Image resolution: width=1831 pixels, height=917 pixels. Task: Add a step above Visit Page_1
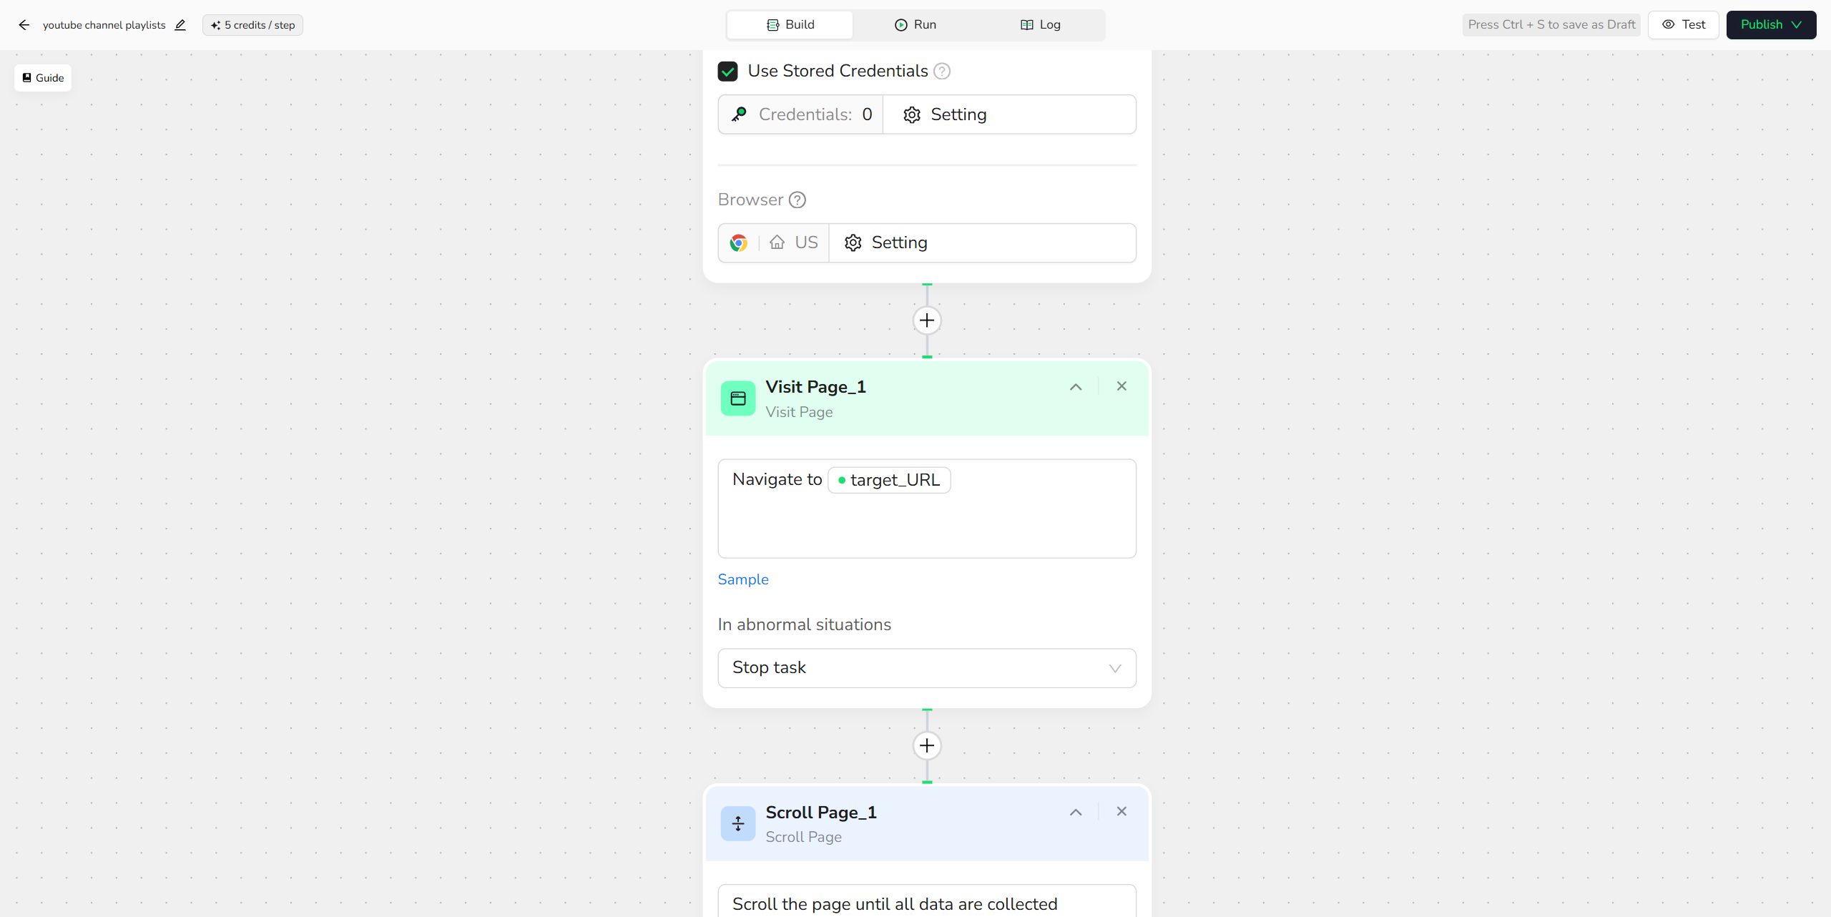[x=927, y=320]
